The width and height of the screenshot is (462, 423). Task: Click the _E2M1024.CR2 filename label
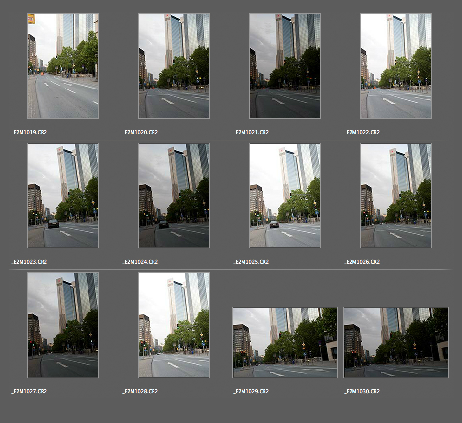[x=140, y=262]
